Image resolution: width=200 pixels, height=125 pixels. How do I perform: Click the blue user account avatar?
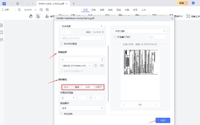pos(193,3)
